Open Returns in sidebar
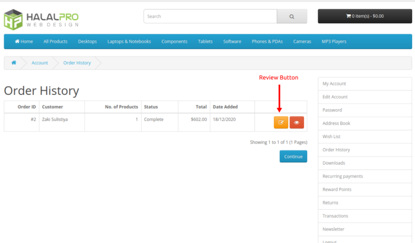This screenshot has width=415, height=243. [365, 203]
